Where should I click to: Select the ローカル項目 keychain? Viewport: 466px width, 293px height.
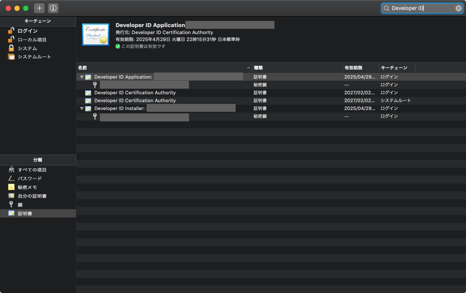tap(32, 40)
